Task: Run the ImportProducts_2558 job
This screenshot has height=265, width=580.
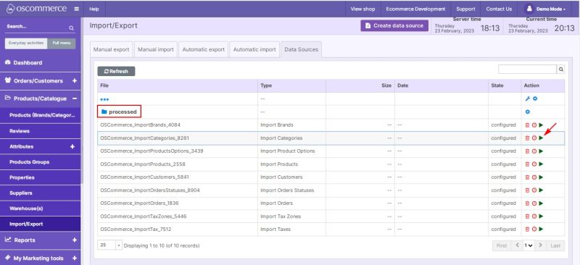Action: click(x=541, y=164)
